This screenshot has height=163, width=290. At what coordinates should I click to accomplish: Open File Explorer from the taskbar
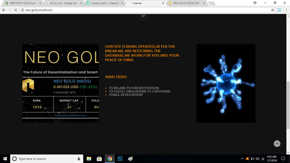pos(89,159)
